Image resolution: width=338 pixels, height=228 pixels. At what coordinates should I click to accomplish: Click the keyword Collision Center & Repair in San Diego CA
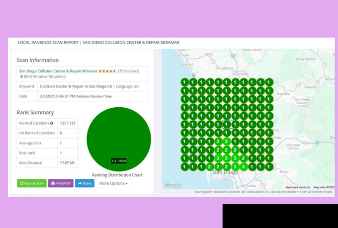tap(76, 86)
